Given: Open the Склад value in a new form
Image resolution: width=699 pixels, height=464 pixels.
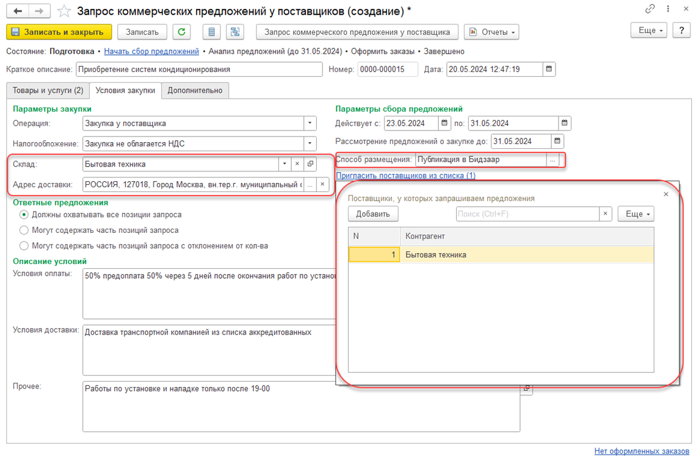Looking at the screenshot, I should (x=311, y=164).
